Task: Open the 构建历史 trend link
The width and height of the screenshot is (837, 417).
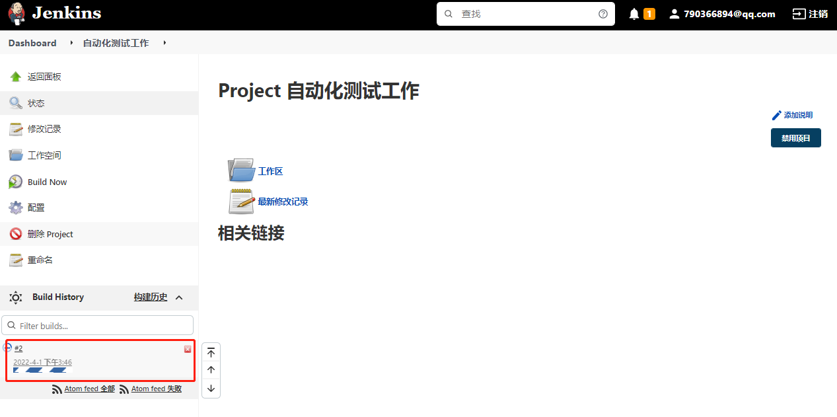Action: [x=151, y=297]
